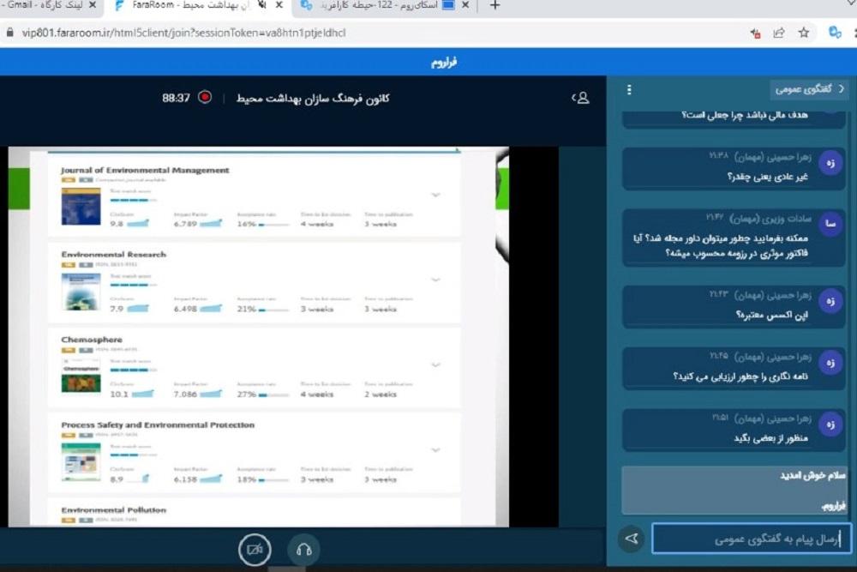This screenshot has width=857, height=572.
Task: Open a new browser tab
Action: pyautogui.click(x=494, y=6)
